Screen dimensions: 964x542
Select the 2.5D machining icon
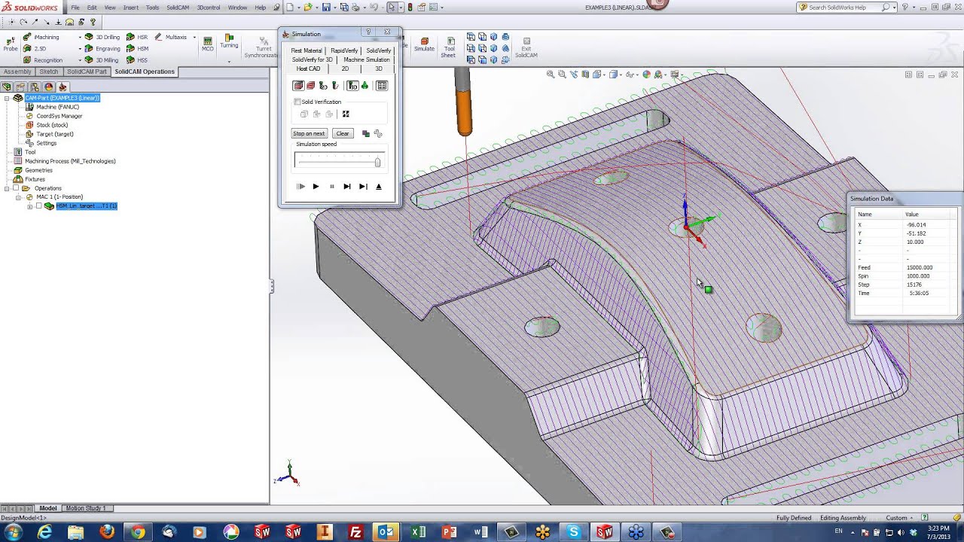pos(27,48)
